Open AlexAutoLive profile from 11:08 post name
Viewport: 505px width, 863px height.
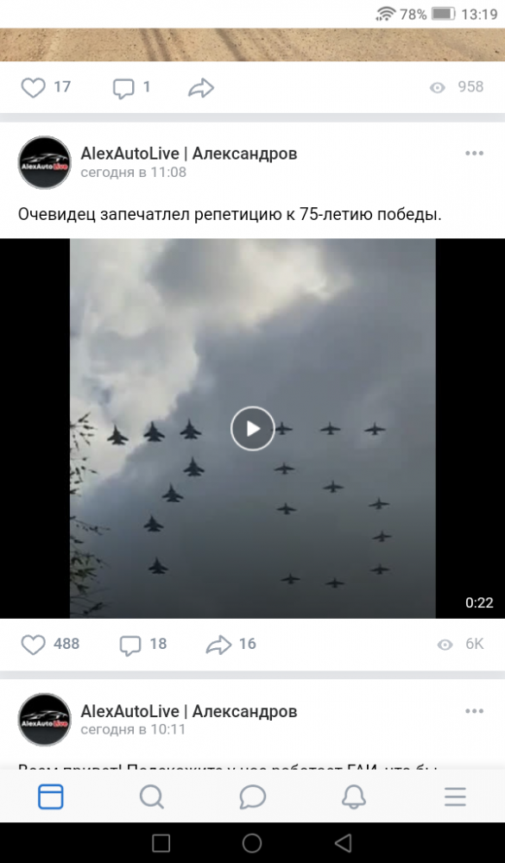coord(189,154)
